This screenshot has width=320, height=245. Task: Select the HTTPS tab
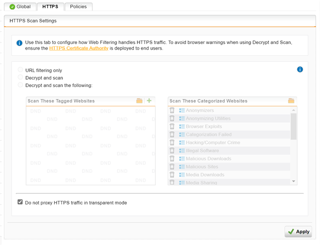tap(50, 7)
